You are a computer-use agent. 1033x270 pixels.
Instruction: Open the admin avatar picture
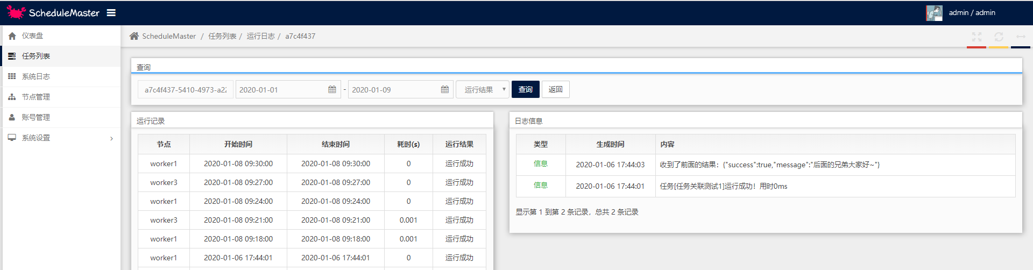934,13
